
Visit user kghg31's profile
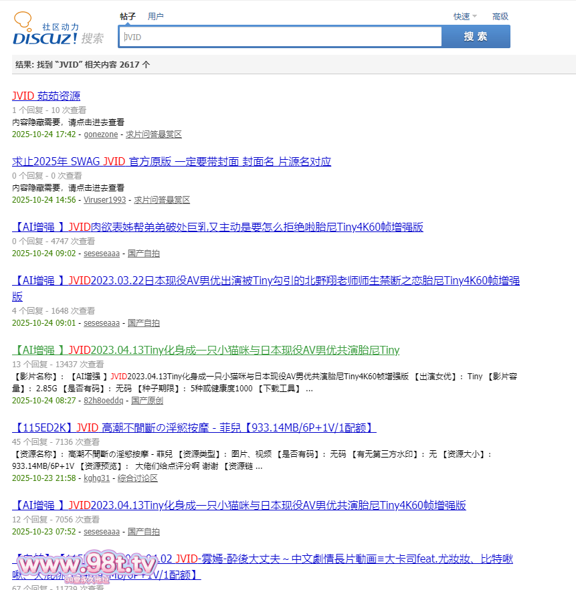[x=96, y=478]
